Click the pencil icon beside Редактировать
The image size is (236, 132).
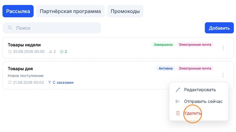point(178,90)
